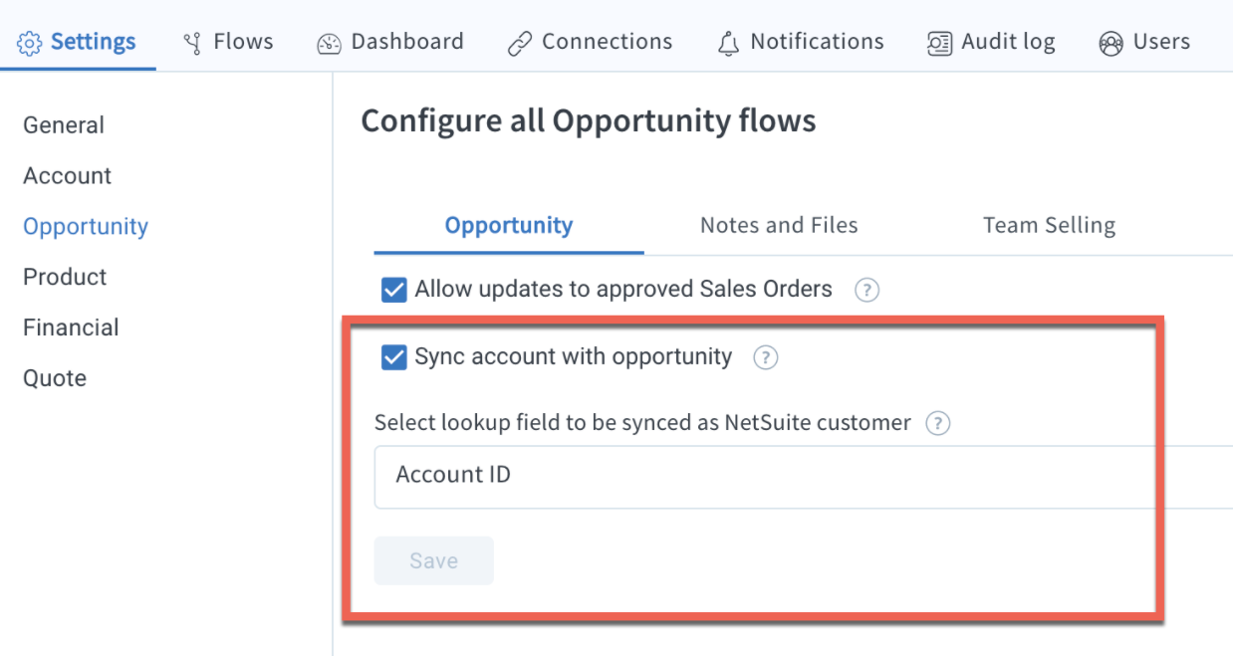Open help for Allow updates to Sales Orders
Viewport: 1233px width, 657px height.
(867, 291)
